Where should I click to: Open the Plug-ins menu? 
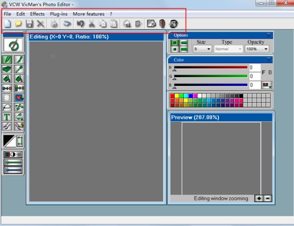click(x=58, y=14)
